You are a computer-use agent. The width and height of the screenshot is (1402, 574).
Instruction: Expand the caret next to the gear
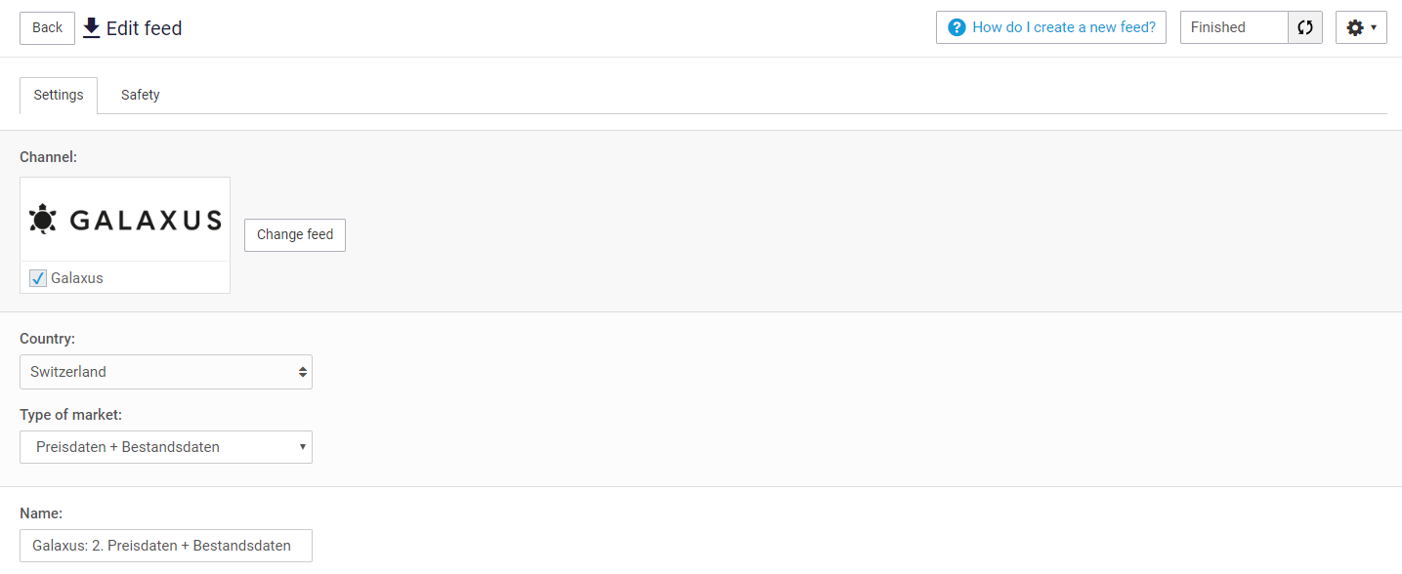click(1374, 27)
